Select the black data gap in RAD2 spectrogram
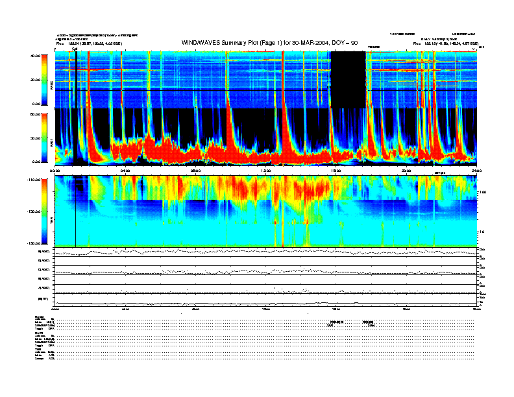514x397 pixels. [347, 80]
